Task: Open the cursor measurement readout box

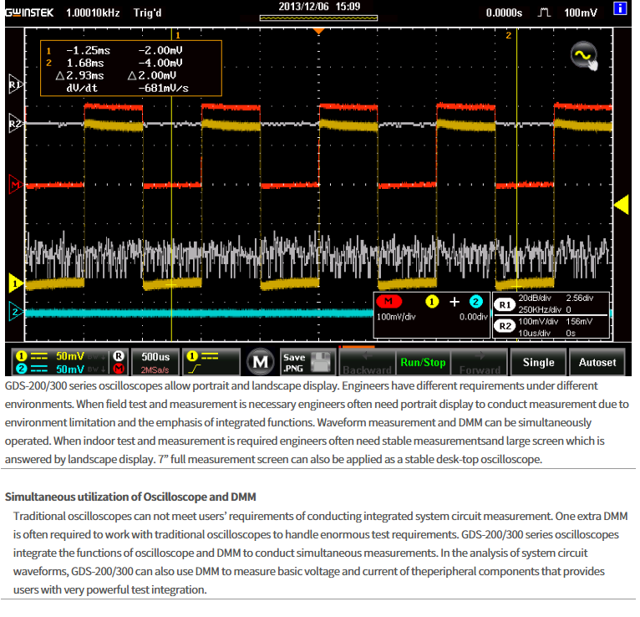Action: click(131, 69)
